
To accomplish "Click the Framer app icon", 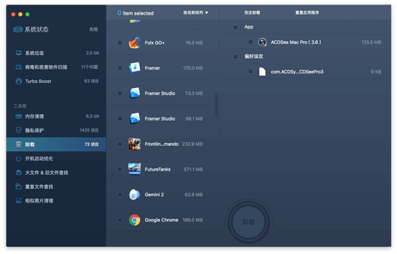I will pos(134,68).
